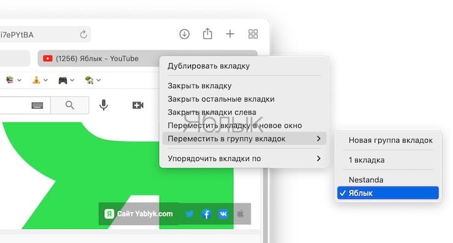Screen dimensions: 453x243
Task: Reload page using address bar refresh icon
Action: tap(83, 34)
